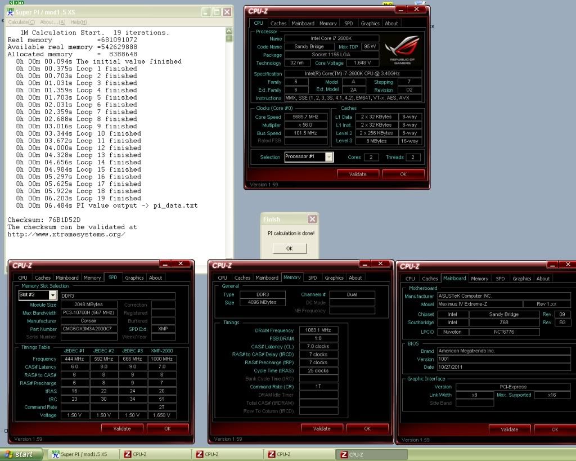The height and width of the screenshot is (461, 576).
Task: Click the Super PI title bar icon
Action: click(10, 12)
